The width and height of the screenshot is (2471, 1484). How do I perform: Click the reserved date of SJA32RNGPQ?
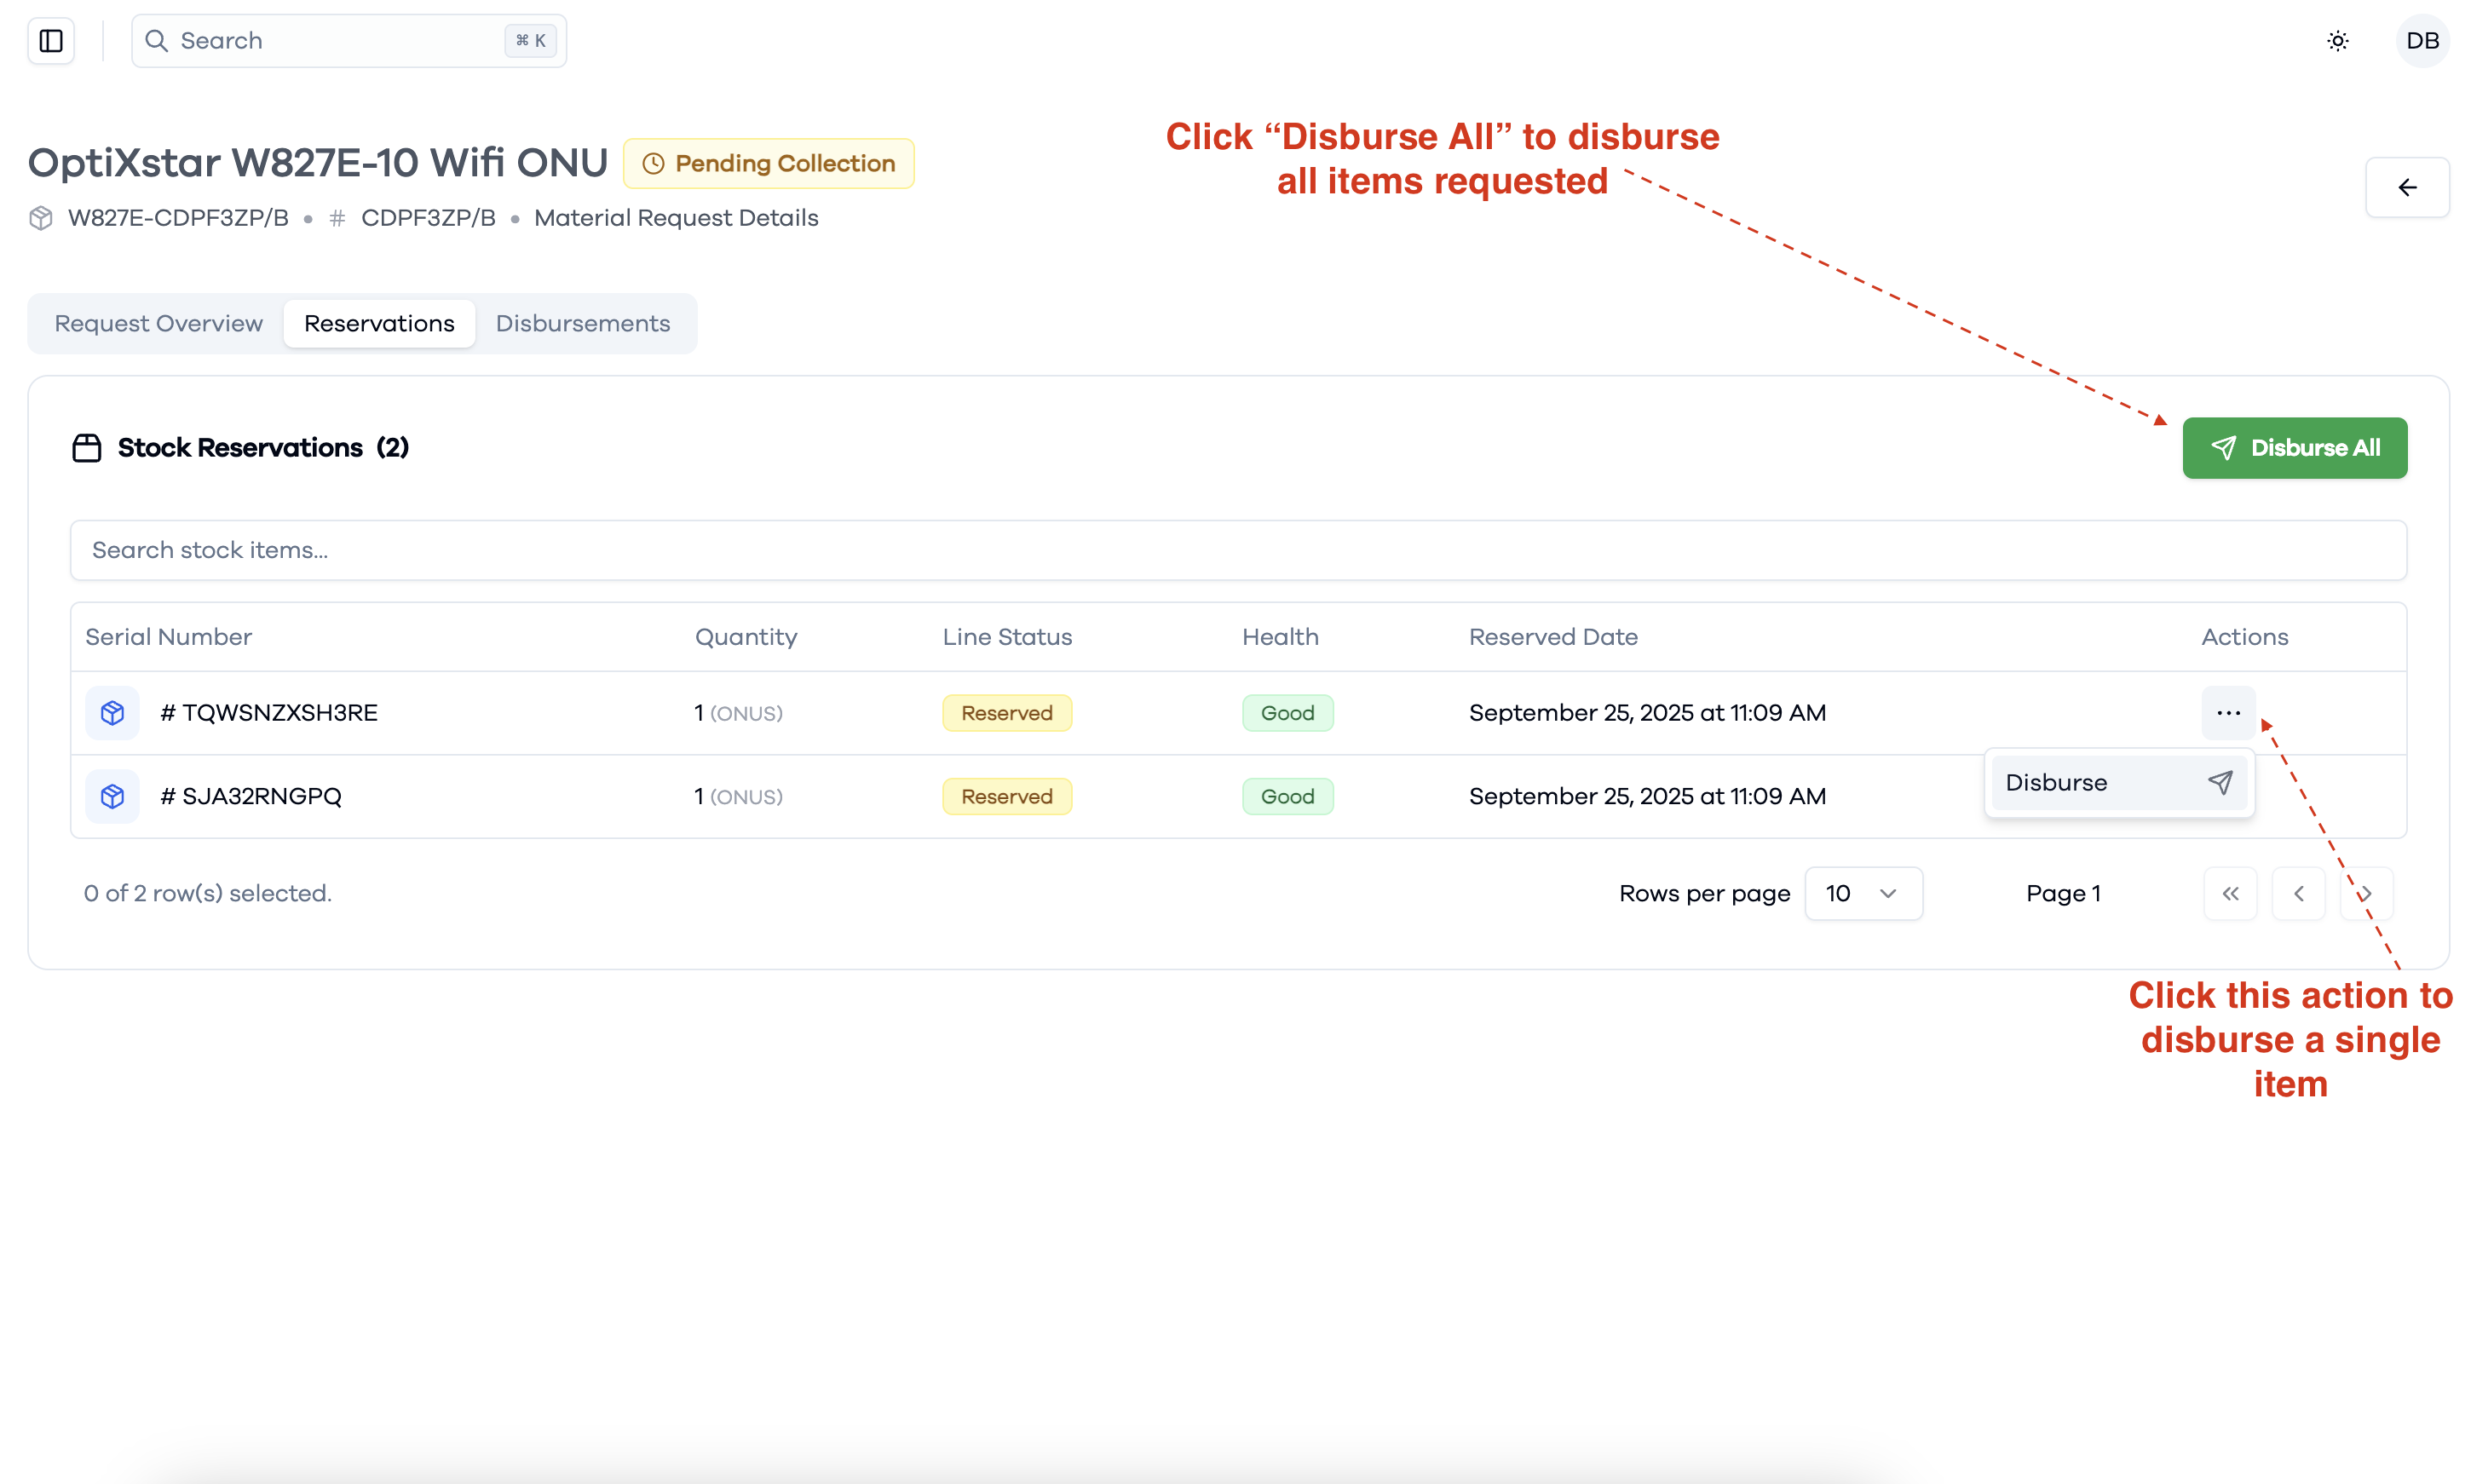pyautogui.click(x=1647, y=796)
